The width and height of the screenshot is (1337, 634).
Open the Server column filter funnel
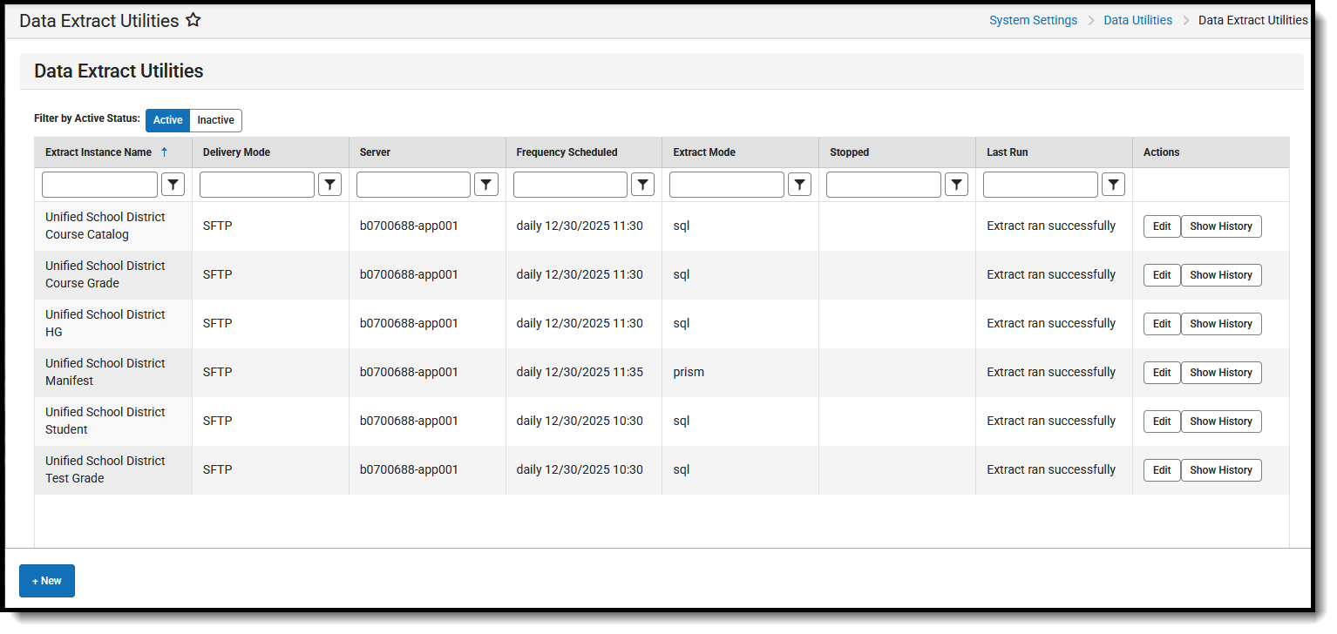(x=486, y=184)
